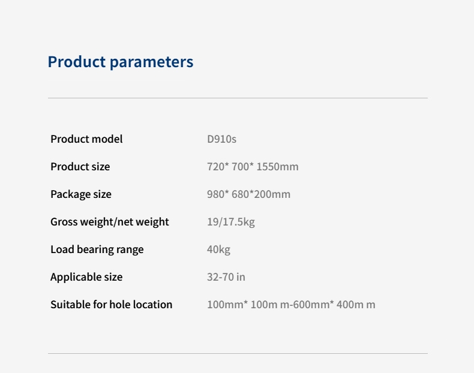474x373 pixels.
Task: Click the "100mm* 100m m" minimum hole spacing
Action: click(242, 305)
